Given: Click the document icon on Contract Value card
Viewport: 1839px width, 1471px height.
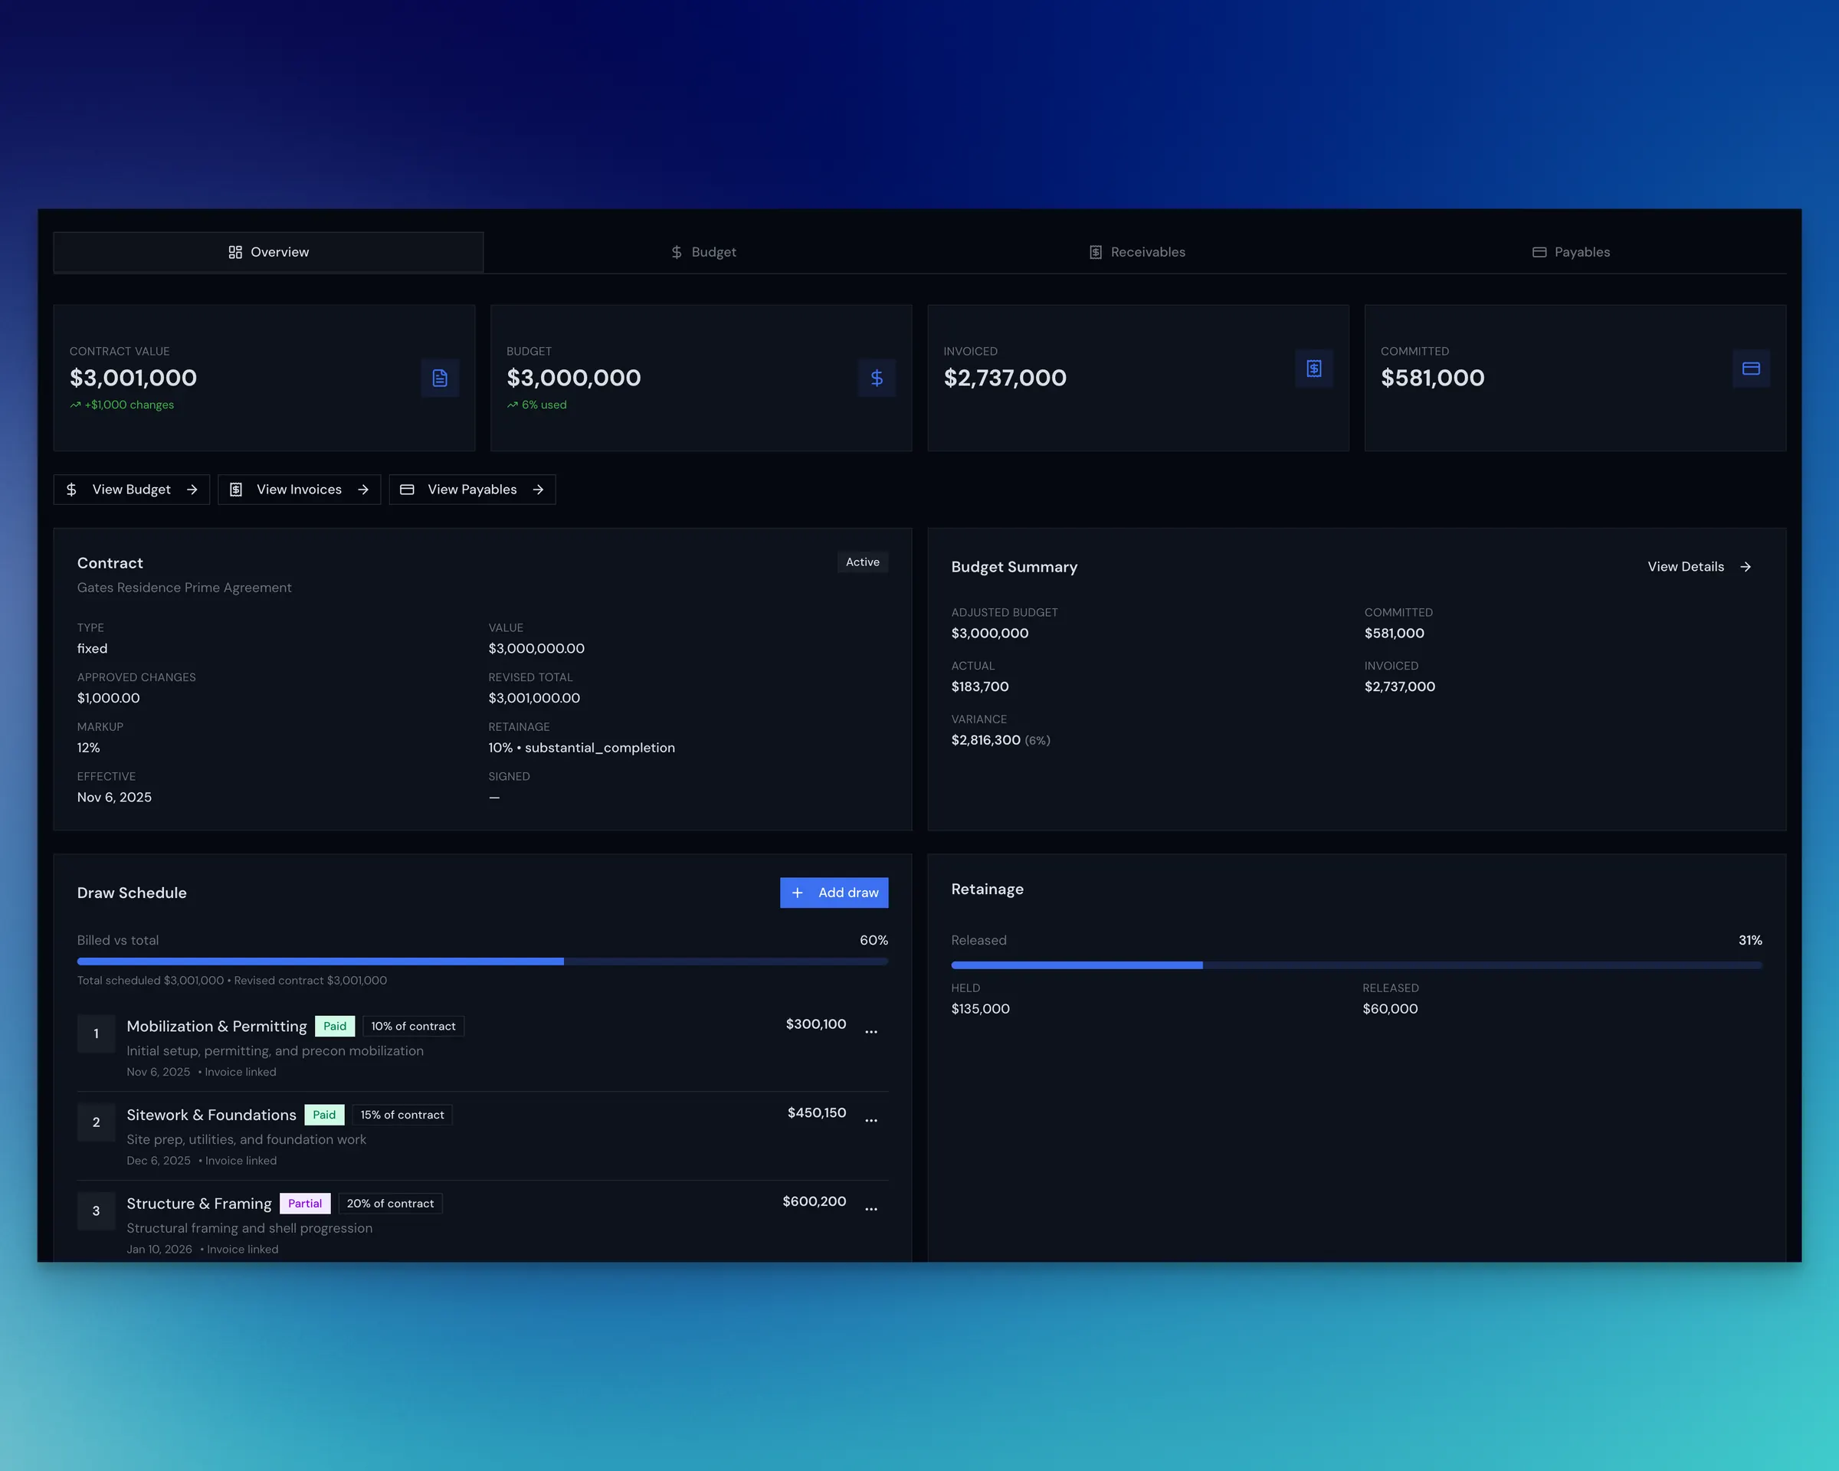Looking at the screenshot, I should [x=440, y=378].
